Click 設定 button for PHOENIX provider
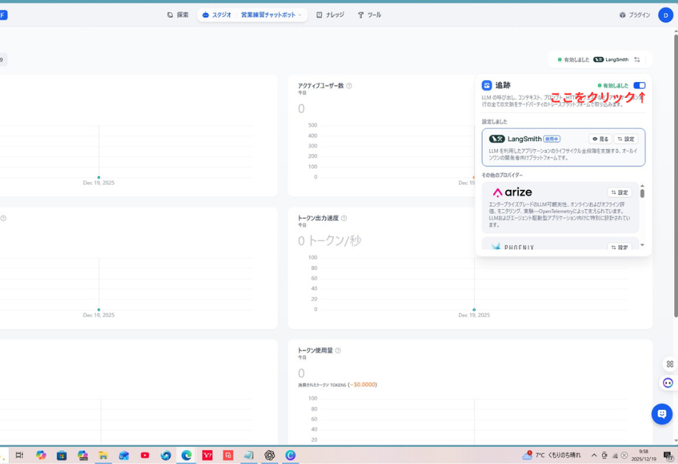The height and width of the screenshot is (464, 678). tap(619, 246)
